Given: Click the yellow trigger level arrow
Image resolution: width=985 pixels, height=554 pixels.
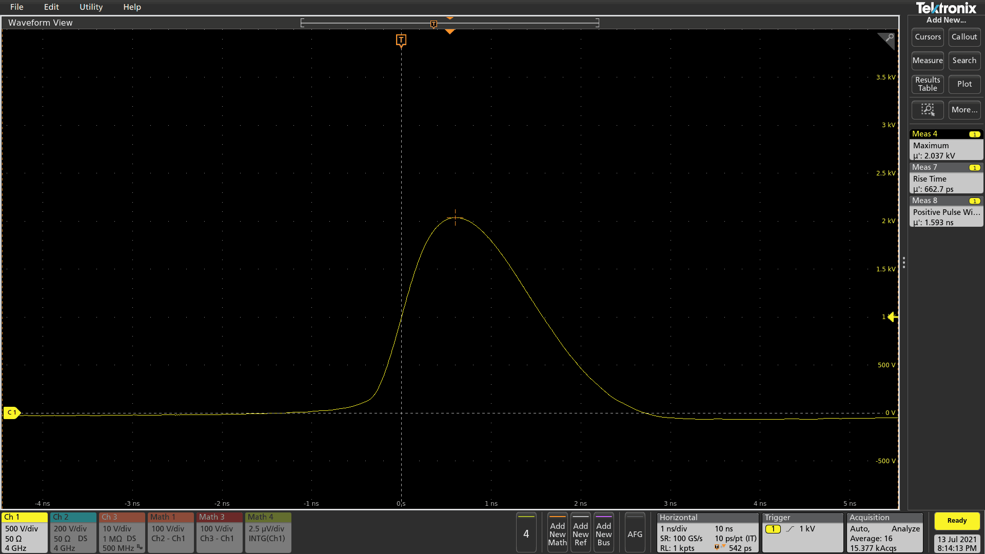Looking at the screenshot, I should pos(893,317).
